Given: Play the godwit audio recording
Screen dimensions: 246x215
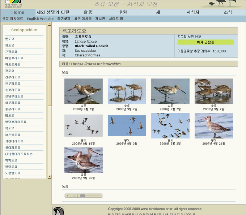Looking at the screenshot, I should coord(68,195).
